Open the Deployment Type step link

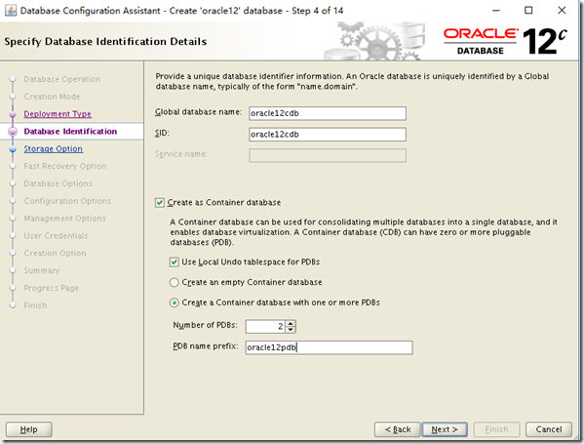58,114
